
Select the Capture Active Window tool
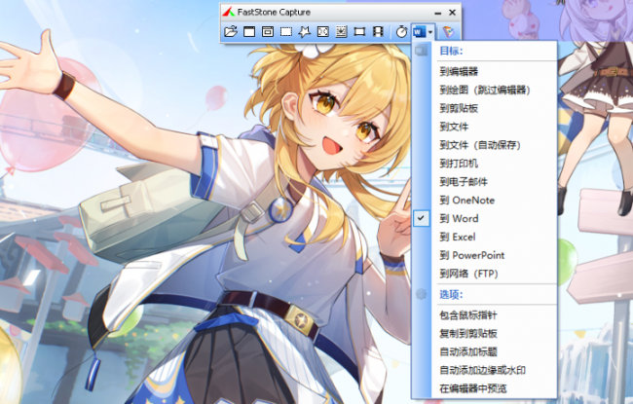[x=249, y=31]
